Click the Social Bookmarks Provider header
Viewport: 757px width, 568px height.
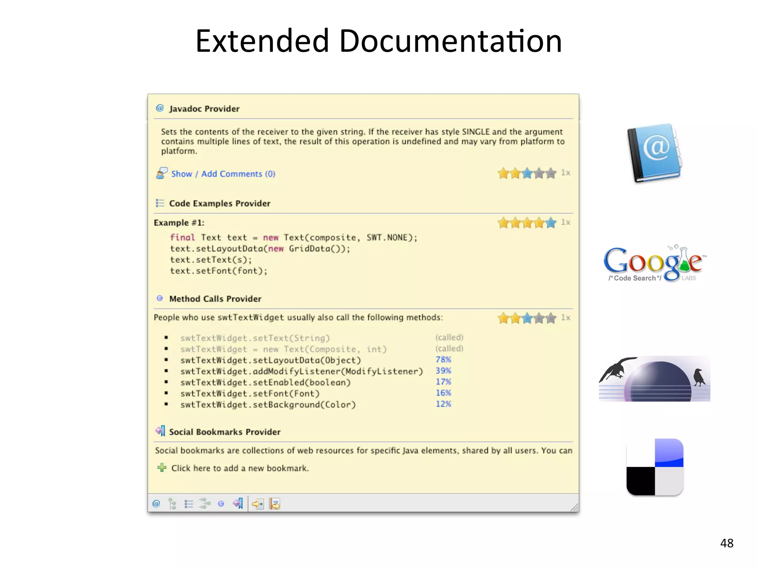[x=225, y=432]
